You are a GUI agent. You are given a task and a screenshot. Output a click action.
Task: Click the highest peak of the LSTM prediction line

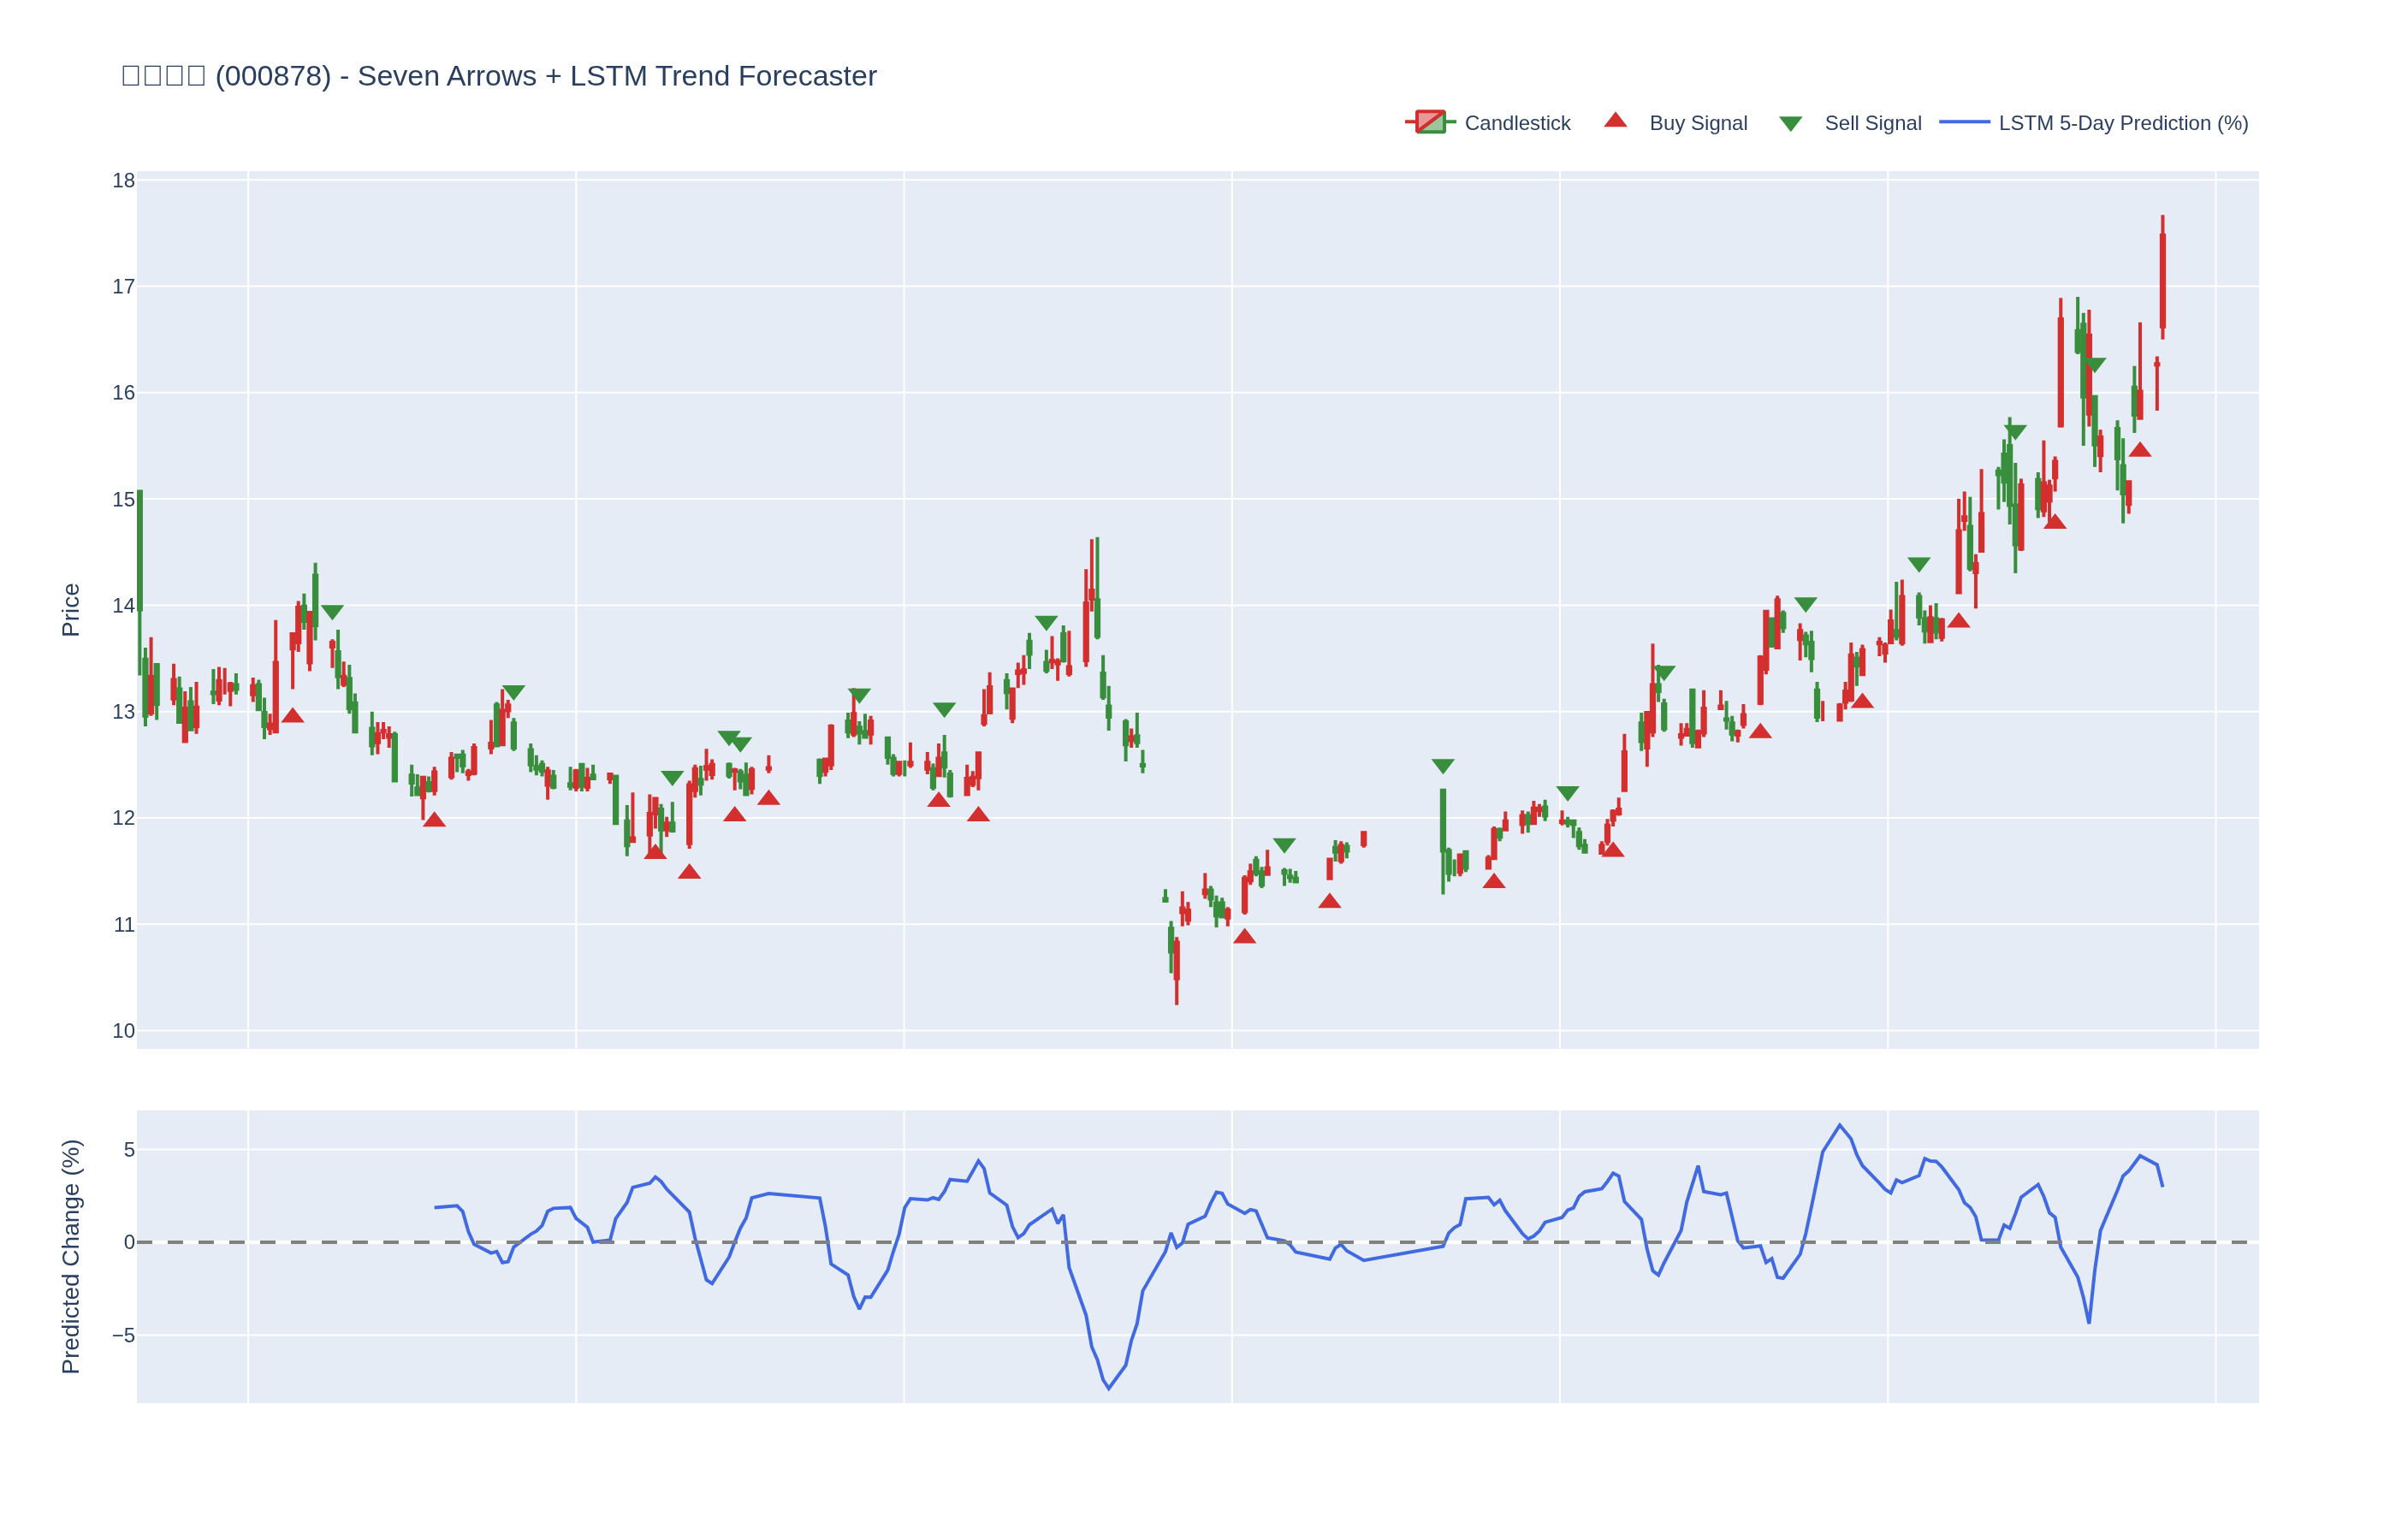[1839, 1125]
